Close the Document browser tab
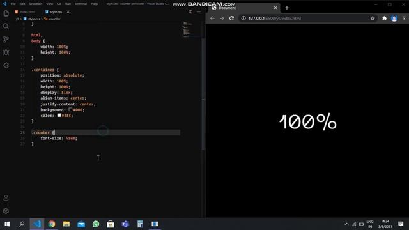409x230 pixels. 275,8
